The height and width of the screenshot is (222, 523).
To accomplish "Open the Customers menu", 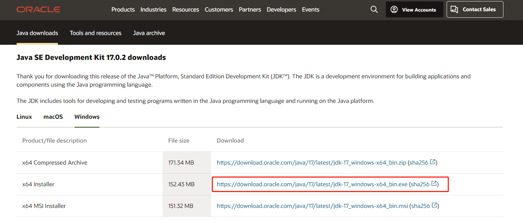I will 219,9.
